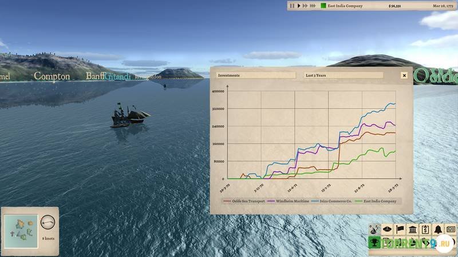Open the dollar clipboard finances icon
This screenshot has width=458, height=257.
pyautogui.click(x=424, y=230)
